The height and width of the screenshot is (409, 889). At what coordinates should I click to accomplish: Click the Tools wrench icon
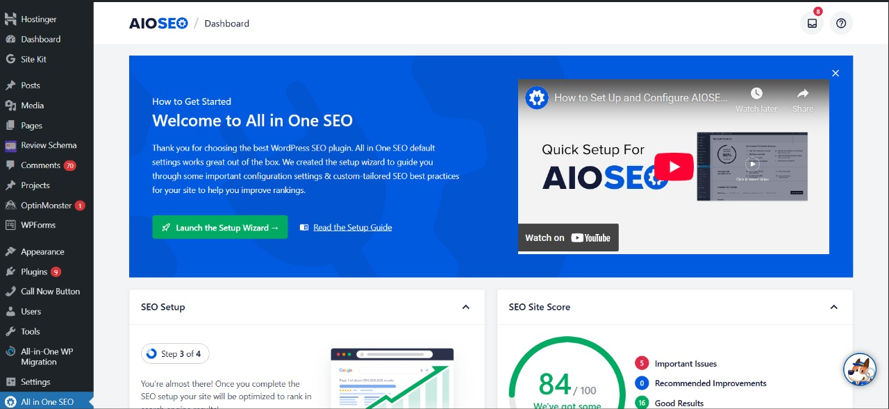[10, 332]
